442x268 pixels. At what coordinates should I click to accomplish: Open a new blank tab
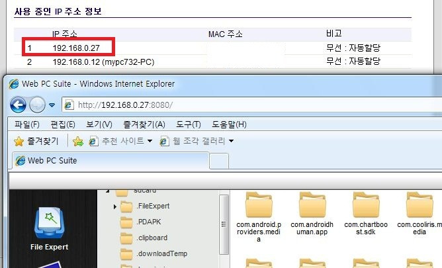[x=219, y=161]
